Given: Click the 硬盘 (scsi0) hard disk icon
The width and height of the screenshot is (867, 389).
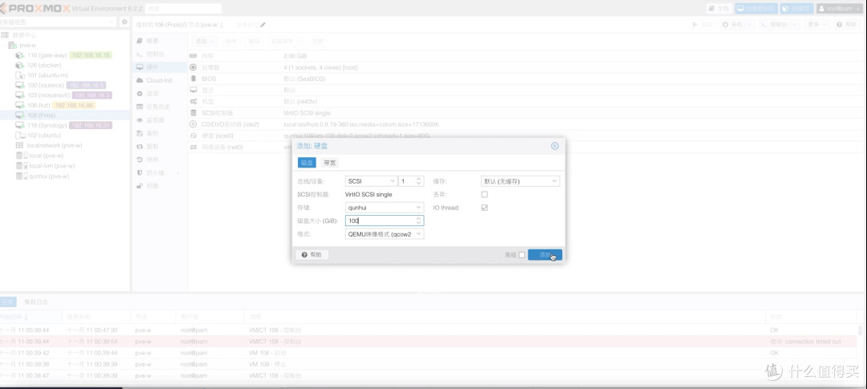Looking at the screenshot, I should [193, 136].
